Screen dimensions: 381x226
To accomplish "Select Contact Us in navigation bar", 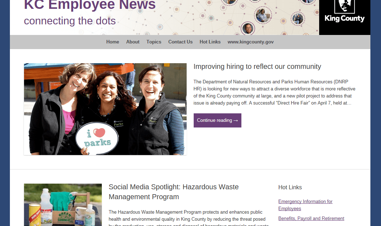I will pos(180,42).
